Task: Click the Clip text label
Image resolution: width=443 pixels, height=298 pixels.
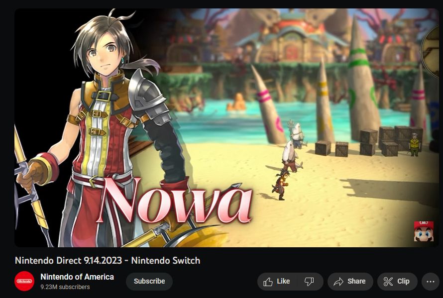Action: (403, 282)
